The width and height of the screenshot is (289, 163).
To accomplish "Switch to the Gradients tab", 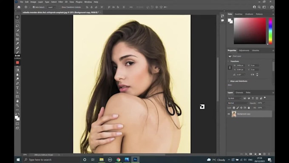I will tap(249, 14).
